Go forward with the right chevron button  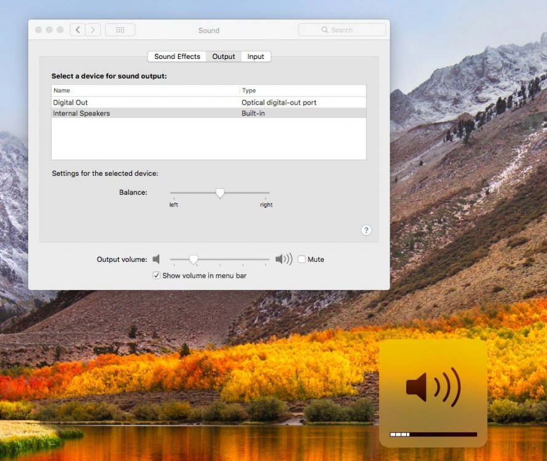click(x=93, y=30)
